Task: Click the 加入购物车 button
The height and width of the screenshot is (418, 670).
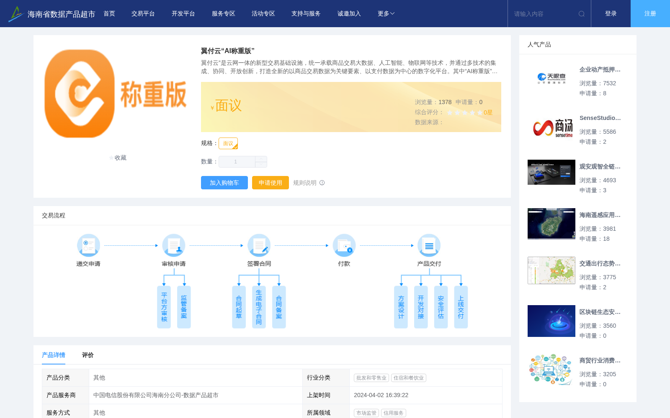Action: point(224,183)
